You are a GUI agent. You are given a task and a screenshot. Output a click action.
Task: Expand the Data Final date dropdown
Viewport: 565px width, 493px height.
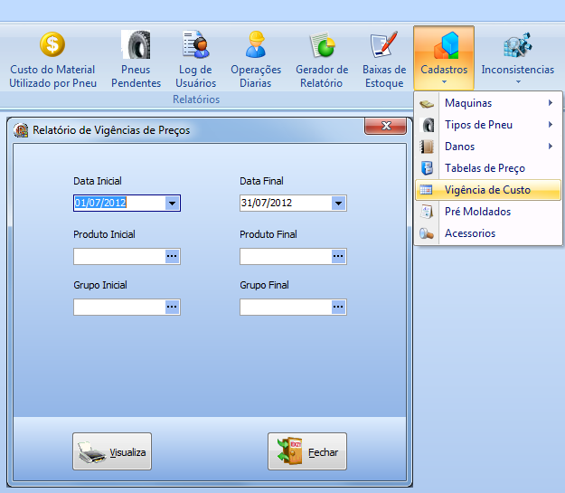click(x=338, y=204)
